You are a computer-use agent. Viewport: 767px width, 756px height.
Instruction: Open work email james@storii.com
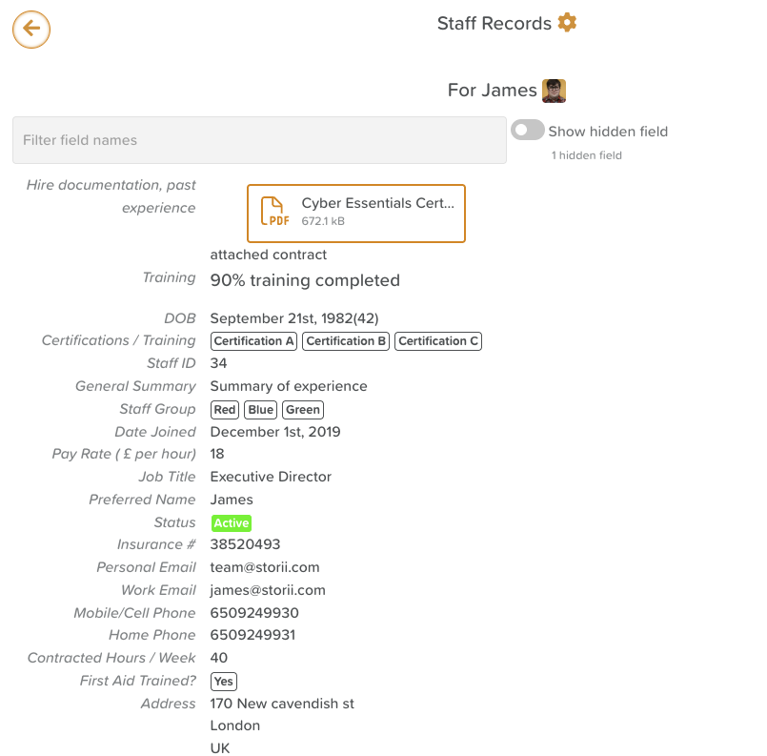pos(268,590)
